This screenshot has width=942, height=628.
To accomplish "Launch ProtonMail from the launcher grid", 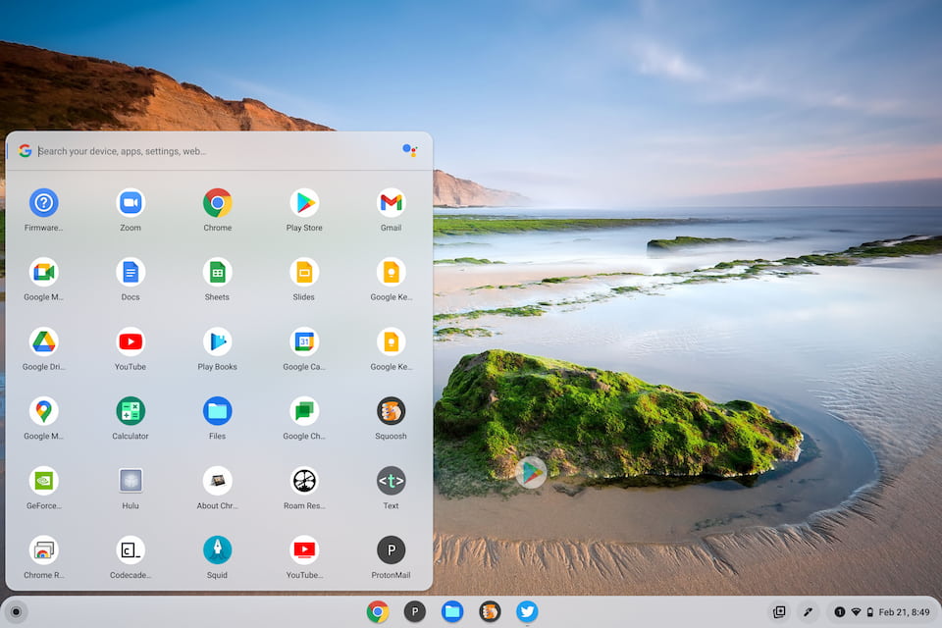I will (392, 549).
